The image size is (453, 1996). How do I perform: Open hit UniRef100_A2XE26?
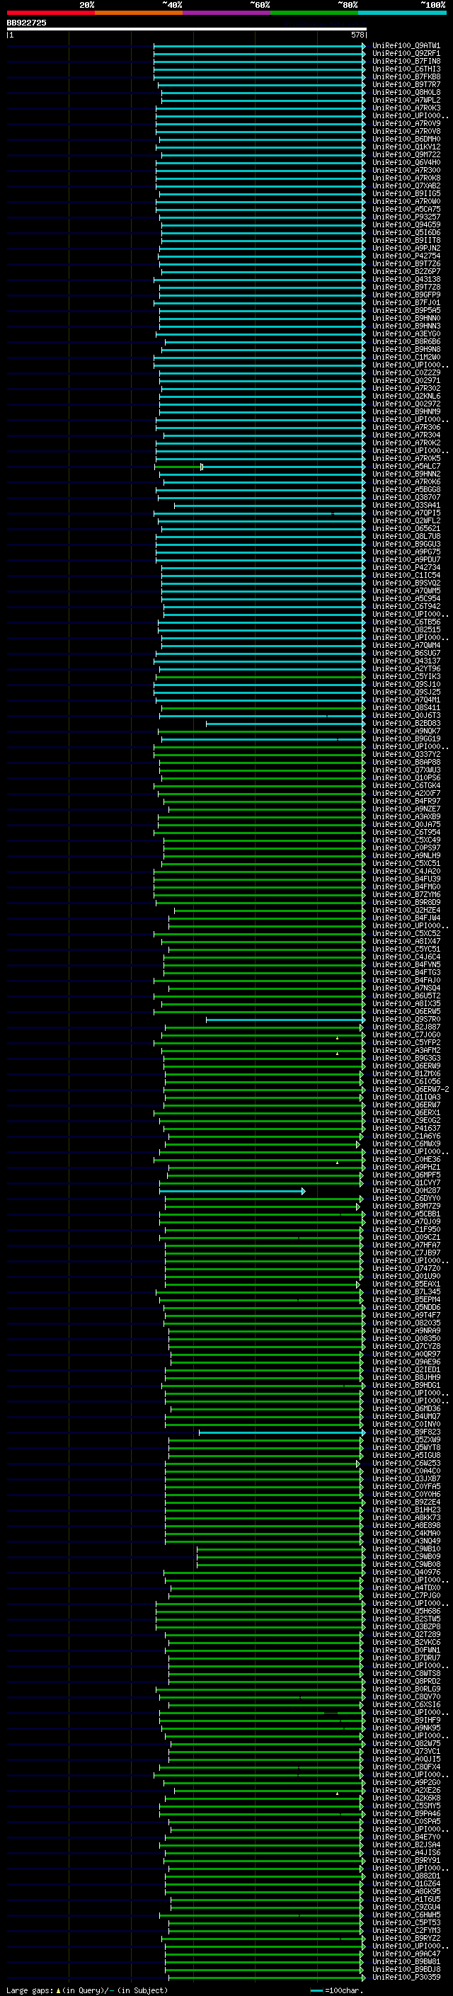click(406, 1791)
